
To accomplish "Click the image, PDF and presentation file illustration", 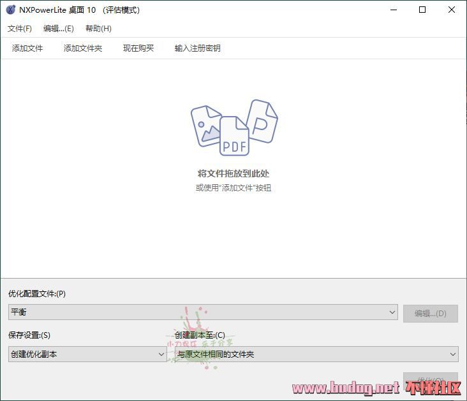I will (234, 128).
